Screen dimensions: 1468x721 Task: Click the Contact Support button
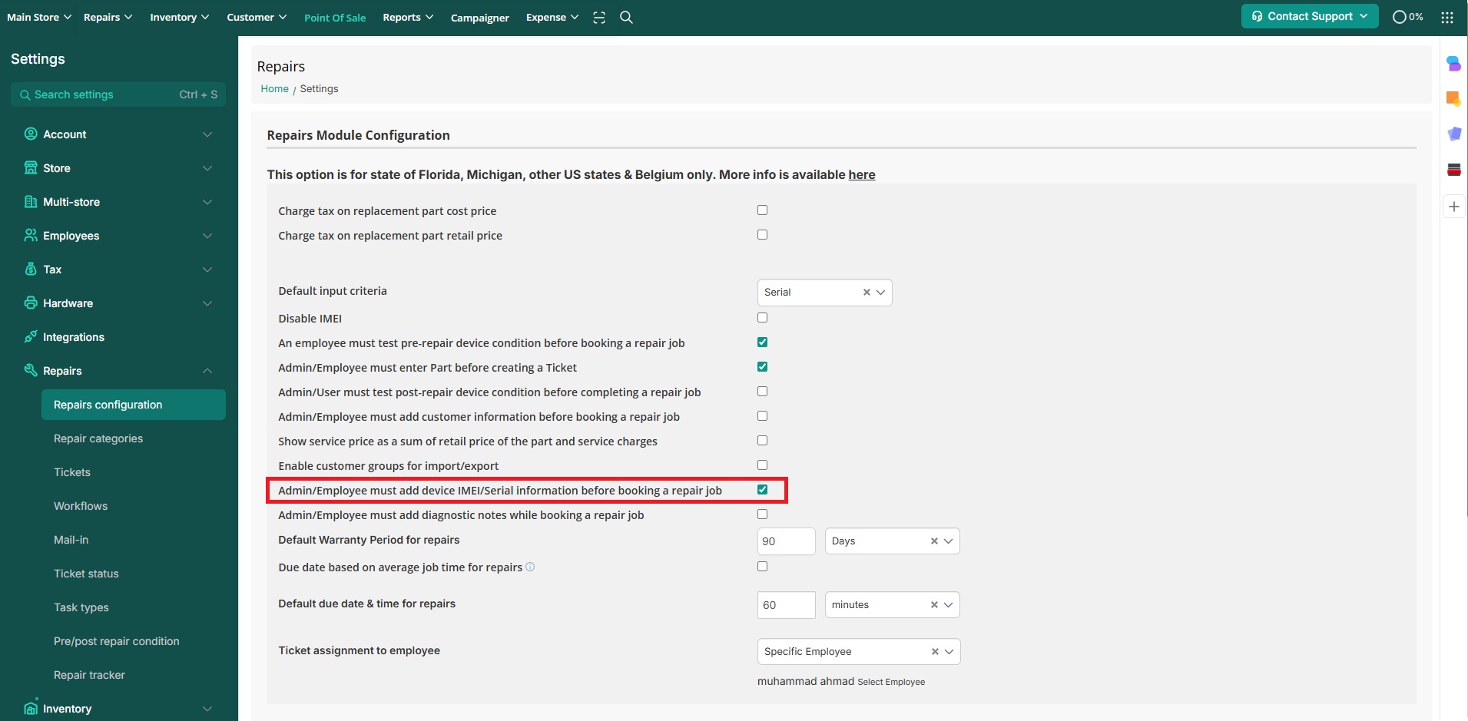click(x=1309, y=16)
